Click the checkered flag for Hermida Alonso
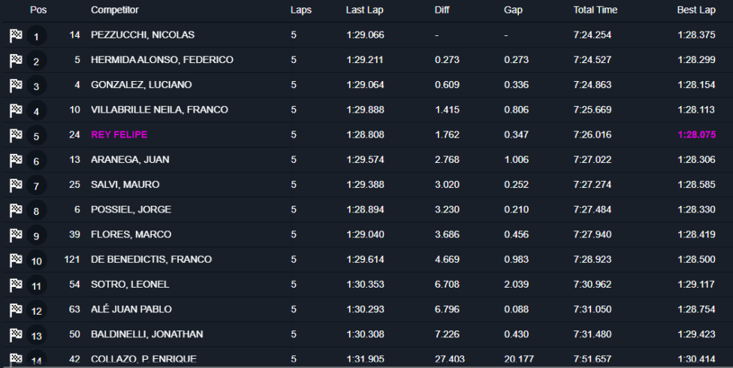 (x=15, y=60)
